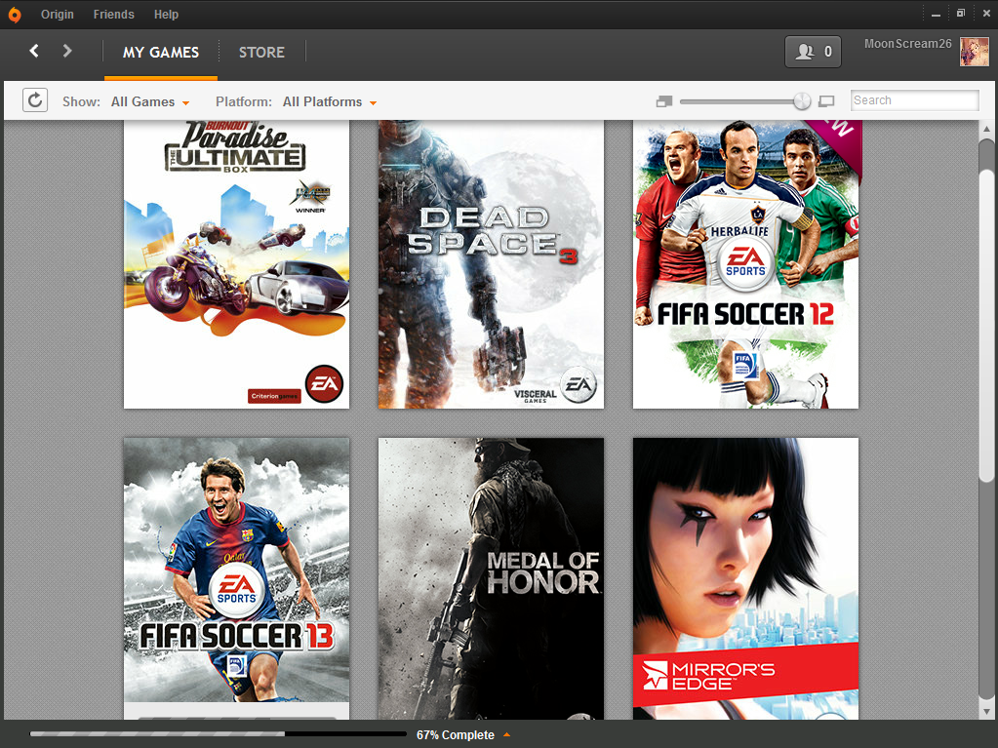Expand the All Platforms dropdown
The width and height of the screenshot is (998, 748).
(x=329, y=101)
